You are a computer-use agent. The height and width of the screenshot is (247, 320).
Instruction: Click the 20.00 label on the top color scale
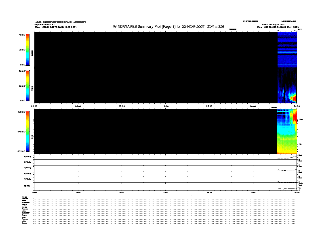click(22, 50)
